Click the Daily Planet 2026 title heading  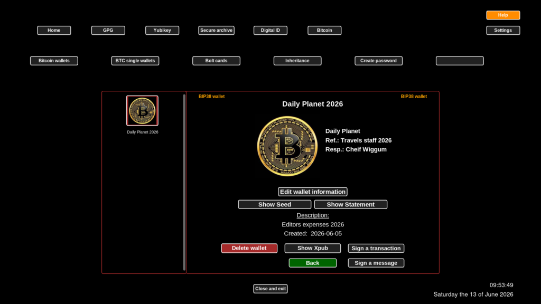[313, 104]
